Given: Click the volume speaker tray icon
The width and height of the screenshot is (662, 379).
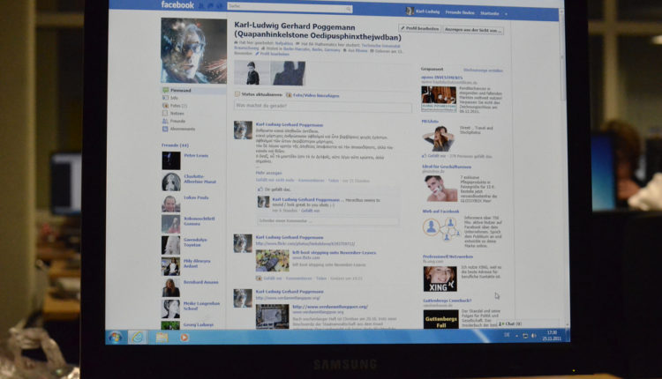Looking at the screenshot, I should (x=533, y=336).
